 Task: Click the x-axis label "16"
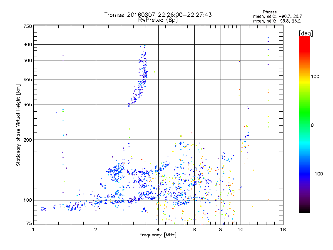(283, 230)
